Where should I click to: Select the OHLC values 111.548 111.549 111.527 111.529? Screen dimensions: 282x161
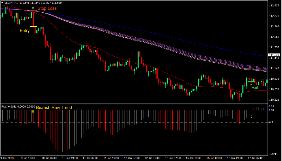click(x=41, y=3)
